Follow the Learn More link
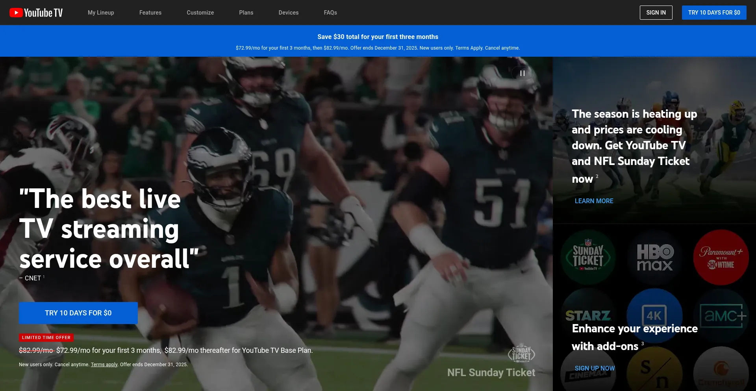Image resolution: width=756 pixels, height=391 pixels. tap(594, 201)
